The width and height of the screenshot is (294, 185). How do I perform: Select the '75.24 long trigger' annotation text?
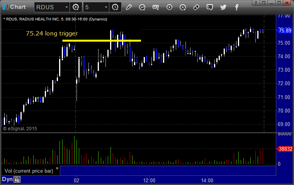click(52, 34)
